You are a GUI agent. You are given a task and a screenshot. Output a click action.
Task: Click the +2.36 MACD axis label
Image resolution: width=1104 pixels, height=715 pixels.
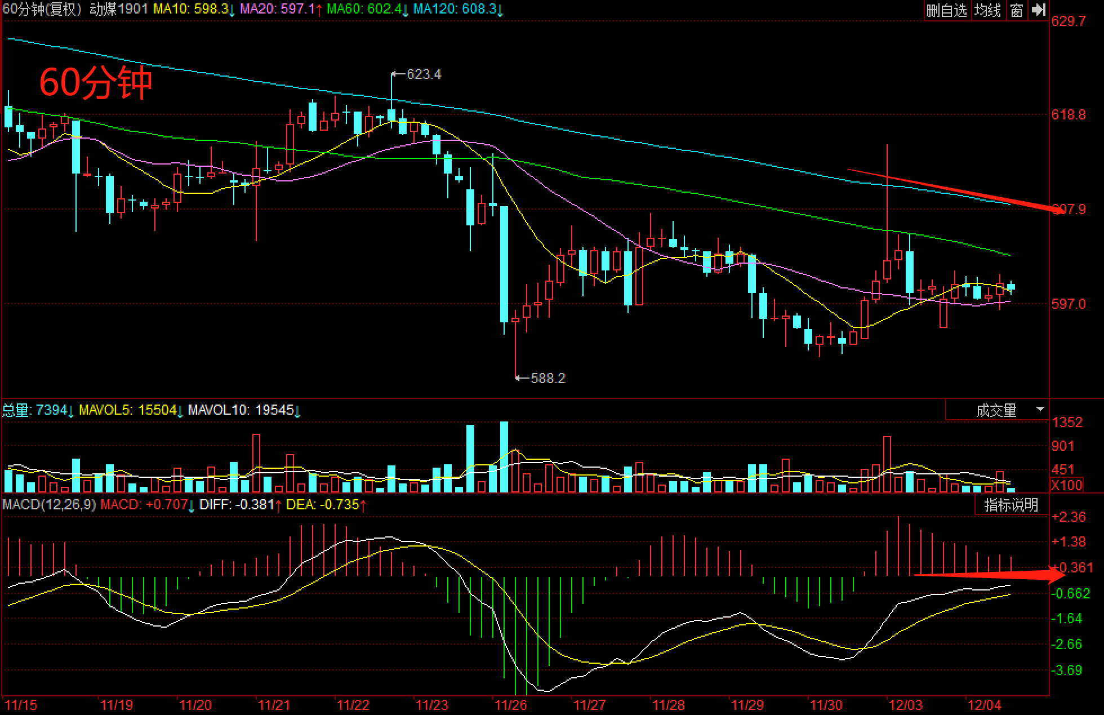[1069, 517]
